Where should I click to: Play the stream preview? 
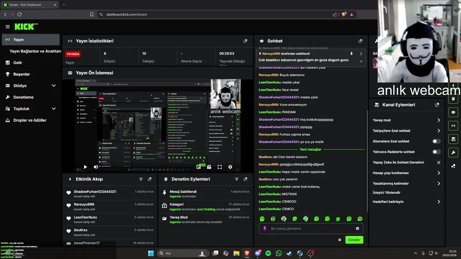[85, 167]
